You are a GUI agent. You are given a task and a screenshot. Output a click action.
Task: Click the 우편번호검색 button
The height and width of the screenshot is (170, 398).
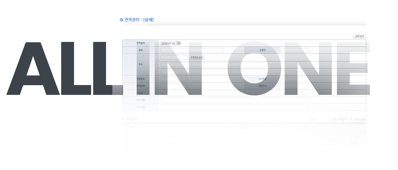(x=196, y=57)
